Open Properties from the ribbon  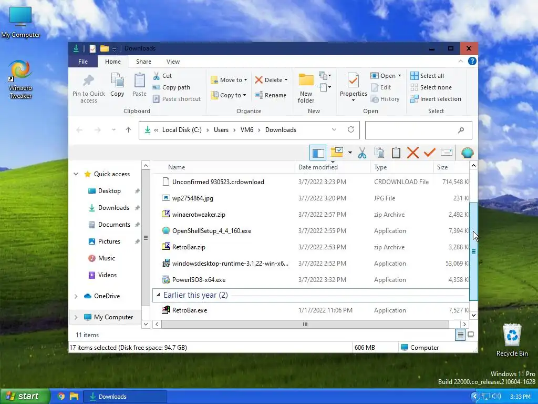click(354, 87)
